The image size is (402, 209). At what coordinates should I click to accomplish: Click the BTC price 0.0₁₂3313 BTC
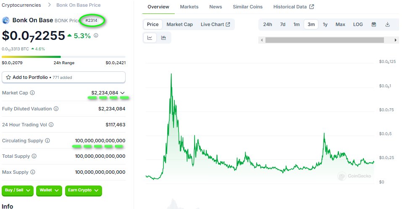point(16,49)
